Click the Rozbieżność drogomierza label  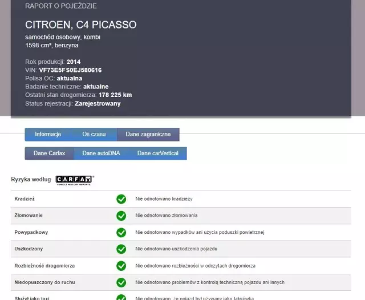coord(44,266)
